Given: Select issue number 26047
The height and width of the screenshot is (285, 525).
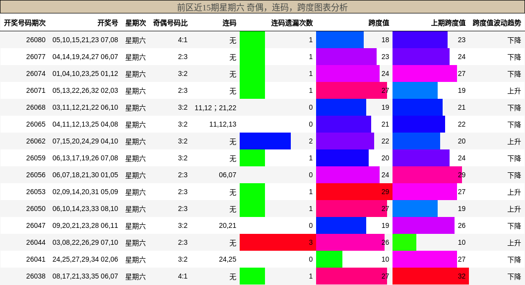Looking at the screenshot, I should click(36, 225).
